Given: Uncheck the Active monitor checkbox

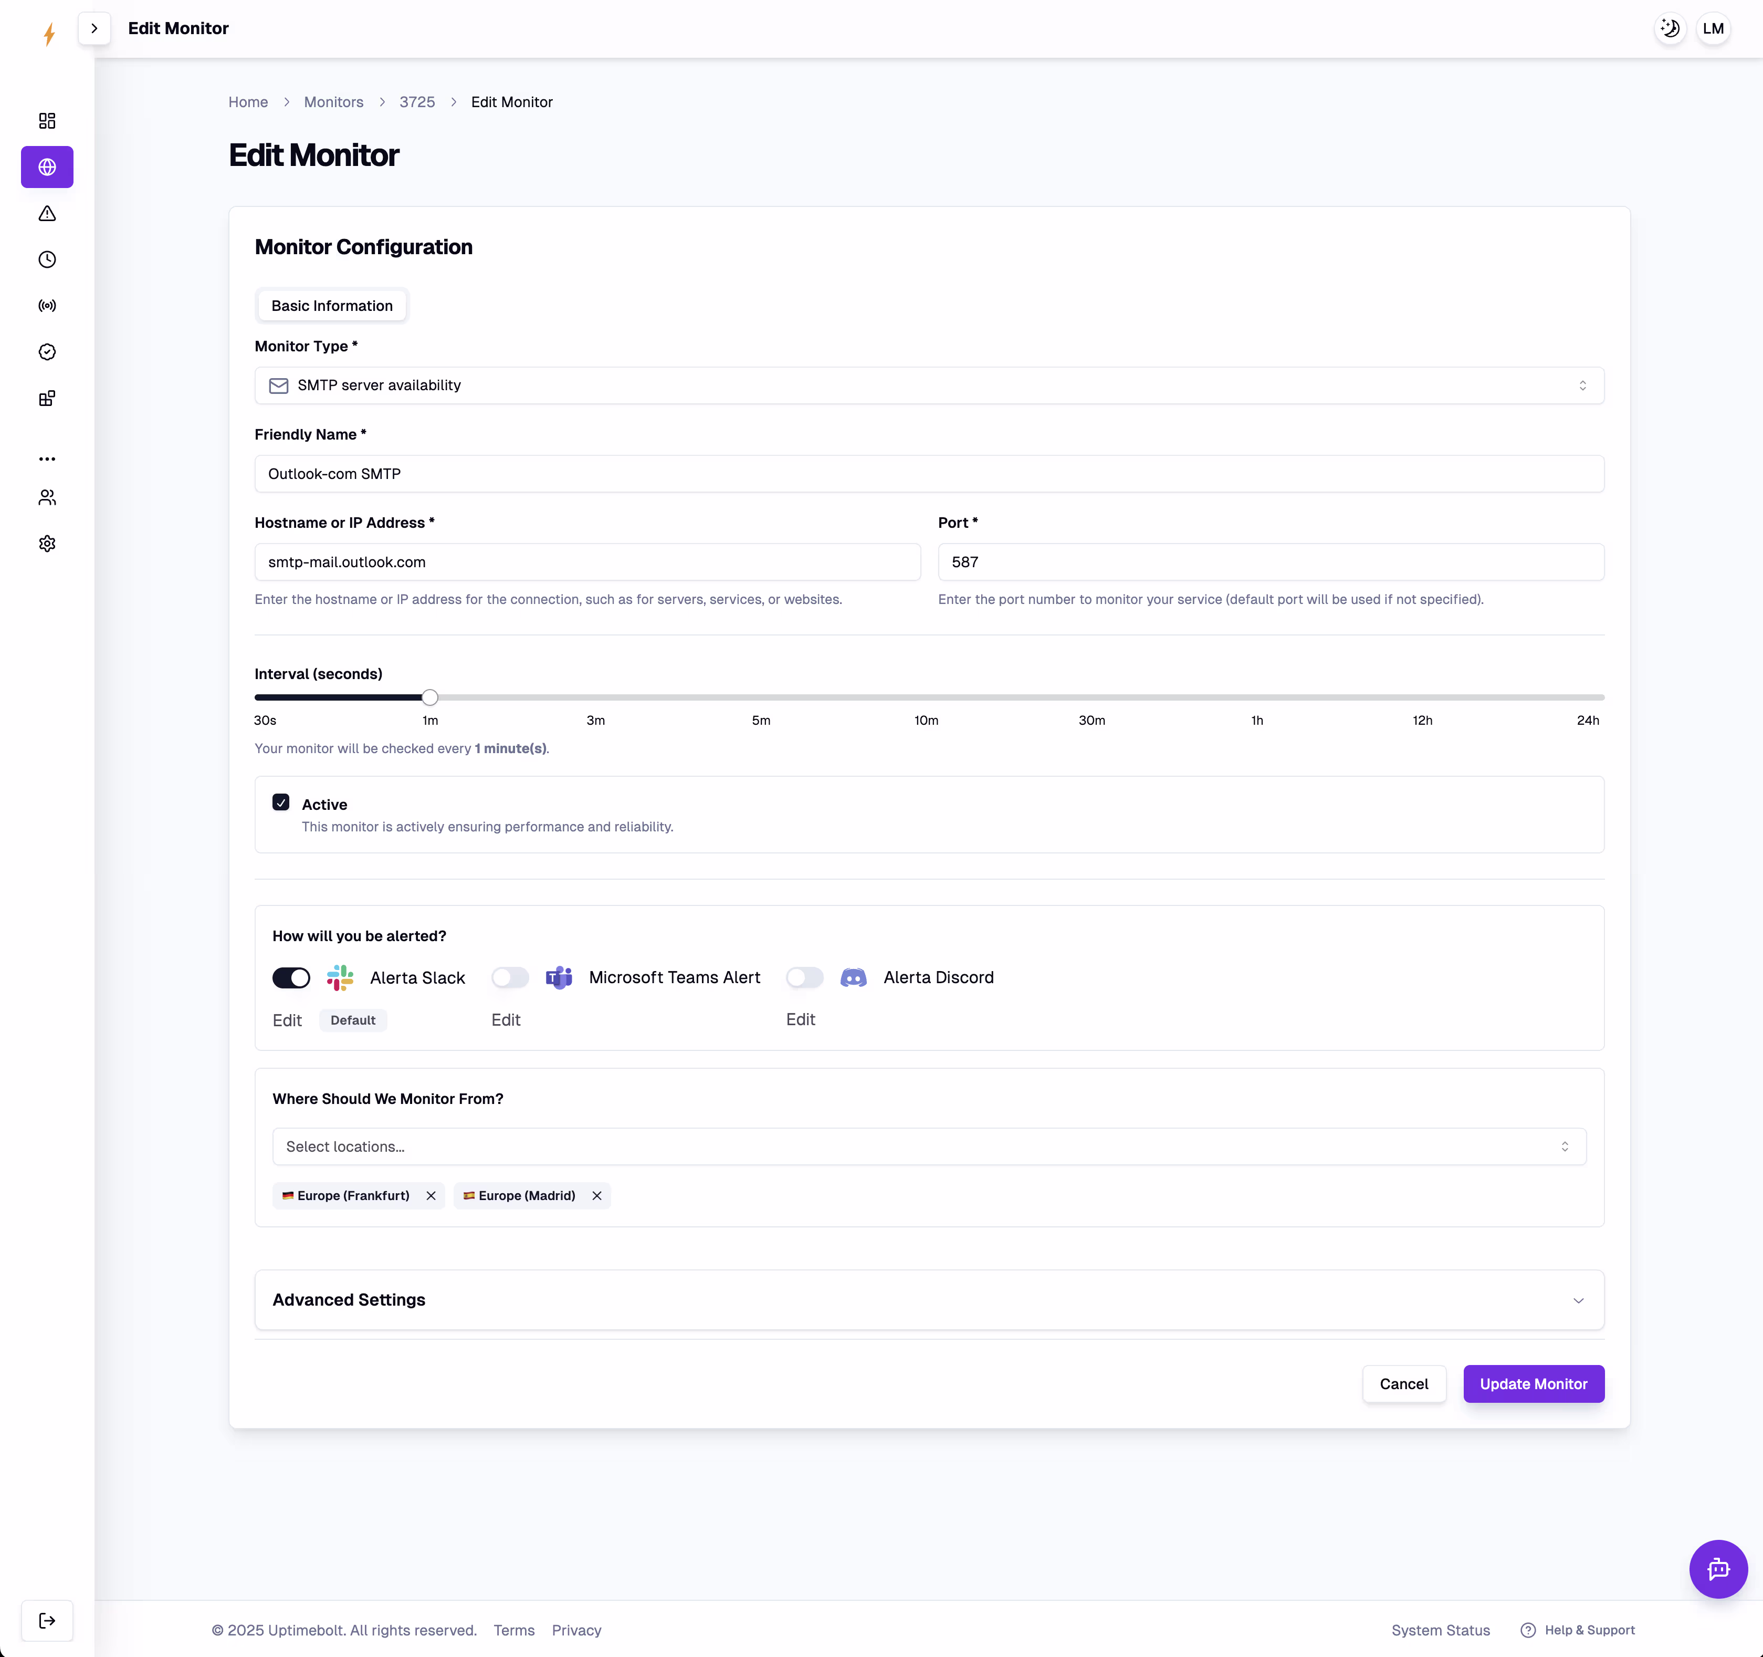Looking at the screenshot, I should click(281, 803).
